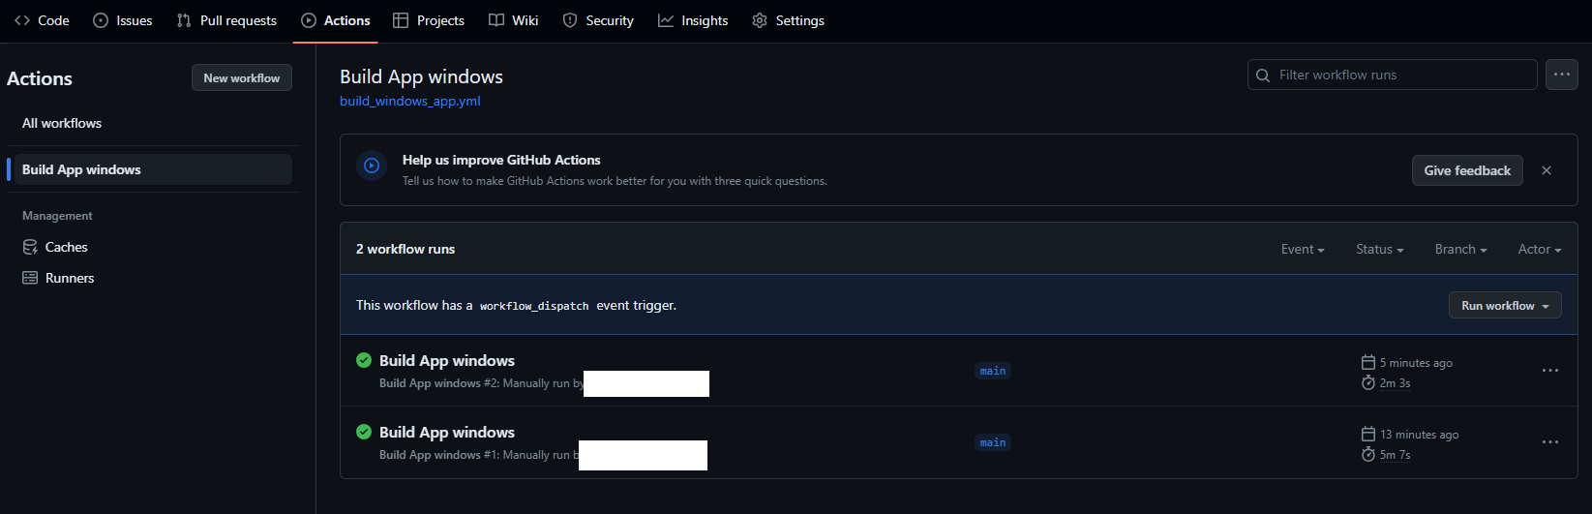Open the Wiki tab
1592x514 pixels.
[514, 20]
